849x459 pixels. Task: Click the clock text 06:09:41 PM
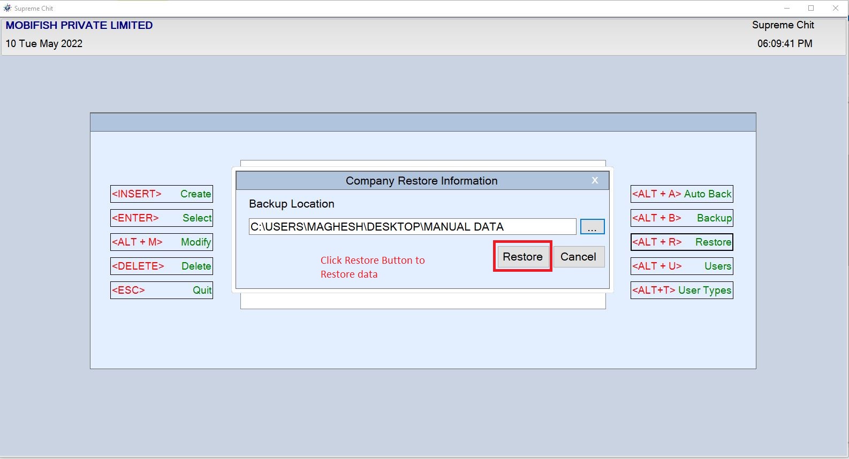click(785, 44)
